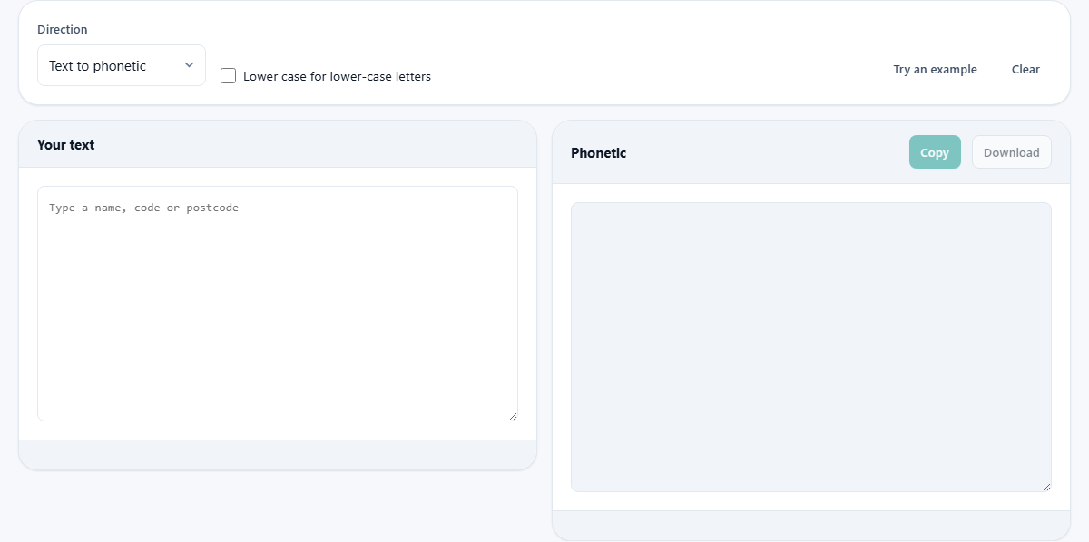Open the Direction dropdown
This screenshot has height=542, width=1089.
pyautogui.click(x=122, y=65)
